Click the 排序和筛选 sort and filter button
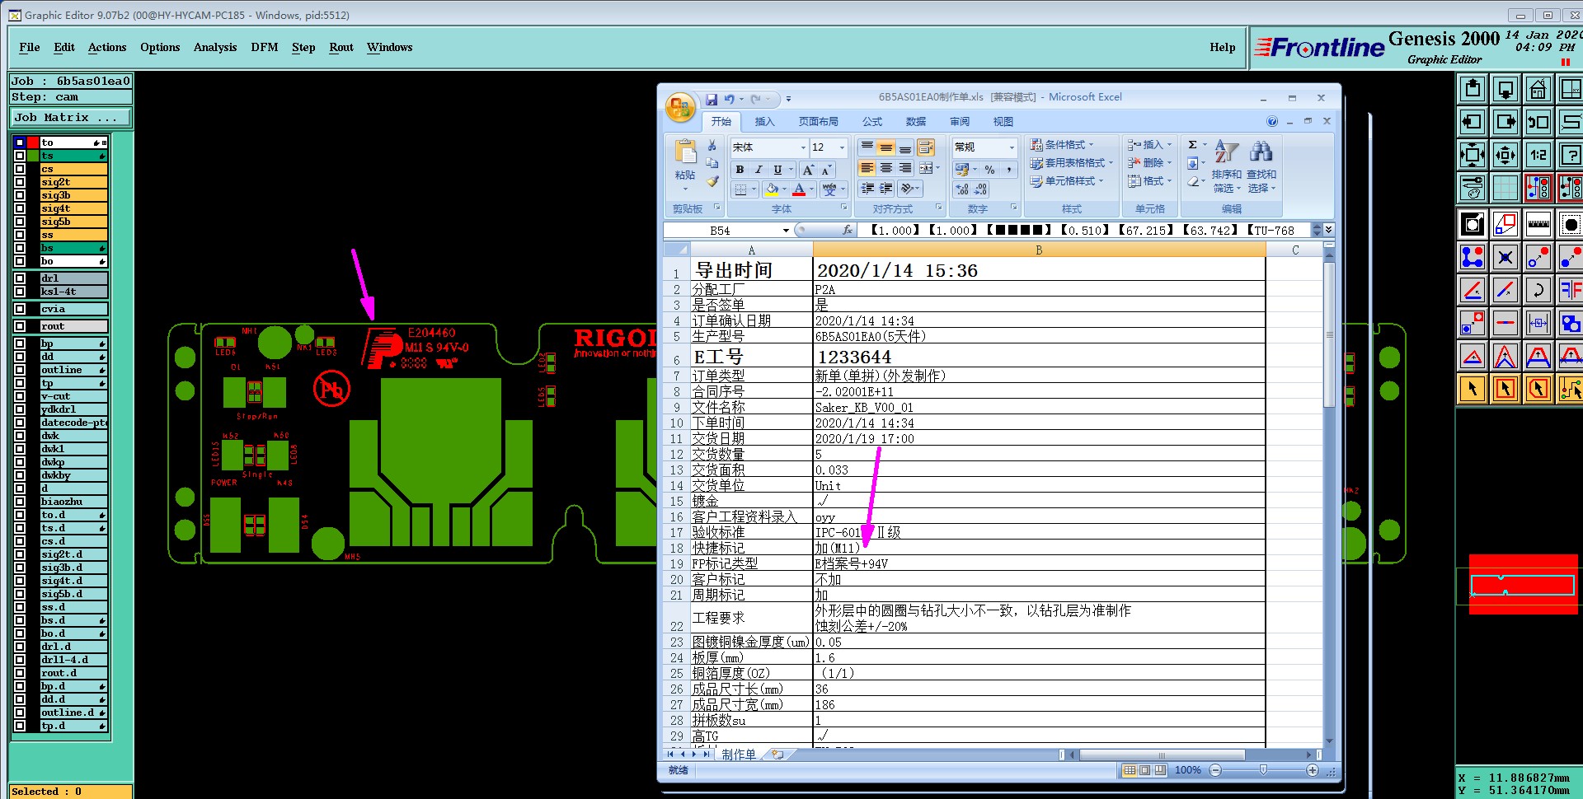Viewport: 1583px width, 799px height. (x=1227, y=167)
